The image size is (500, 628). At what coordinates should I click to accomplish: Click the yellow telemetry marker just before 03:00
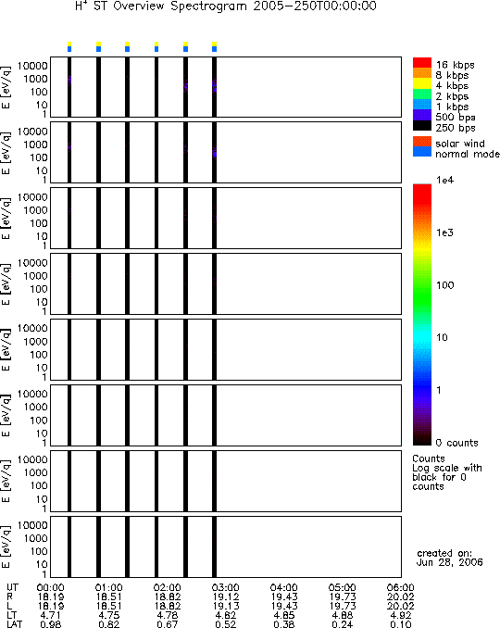(x=214, y=44)
